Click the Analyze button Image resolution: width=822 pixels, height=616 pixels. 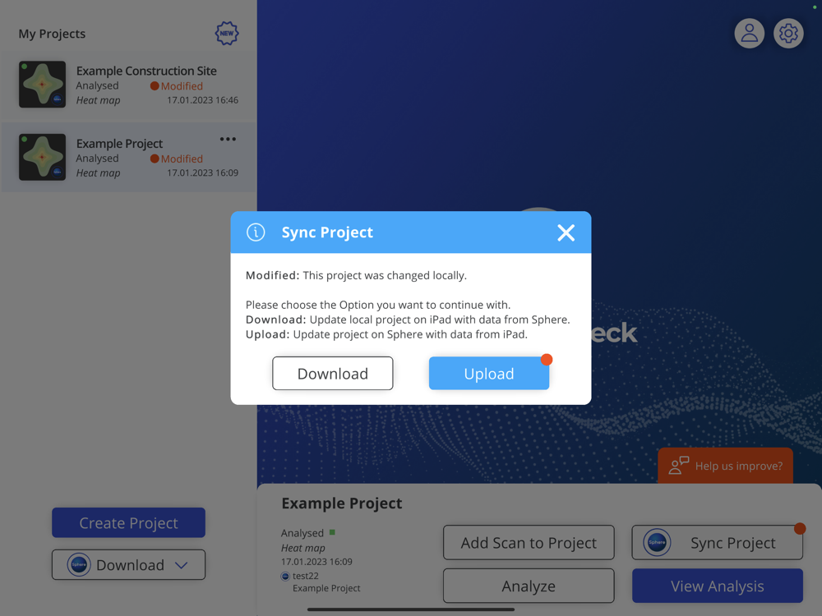tap(529, 586)
